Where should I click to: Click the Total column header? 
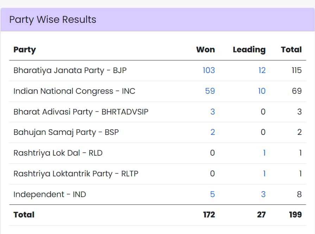(291, 50)
